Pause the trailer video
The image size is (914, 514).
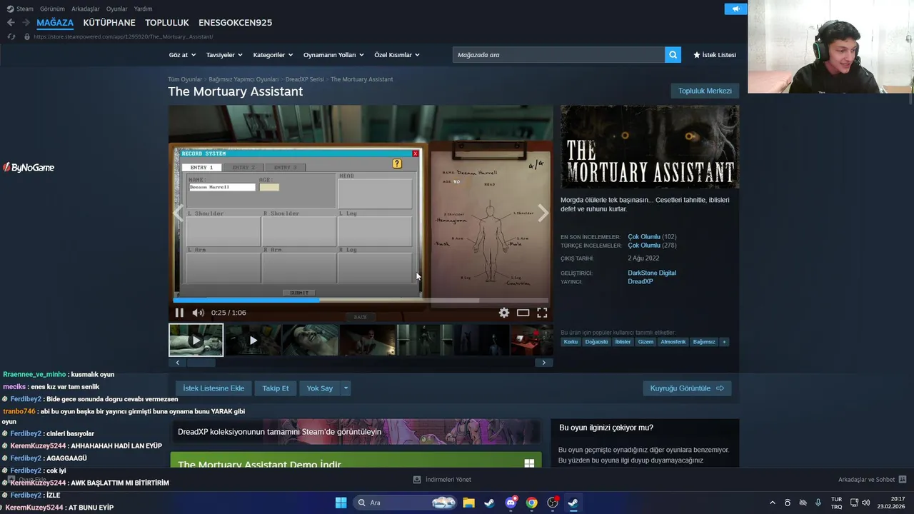coord(179,313)
